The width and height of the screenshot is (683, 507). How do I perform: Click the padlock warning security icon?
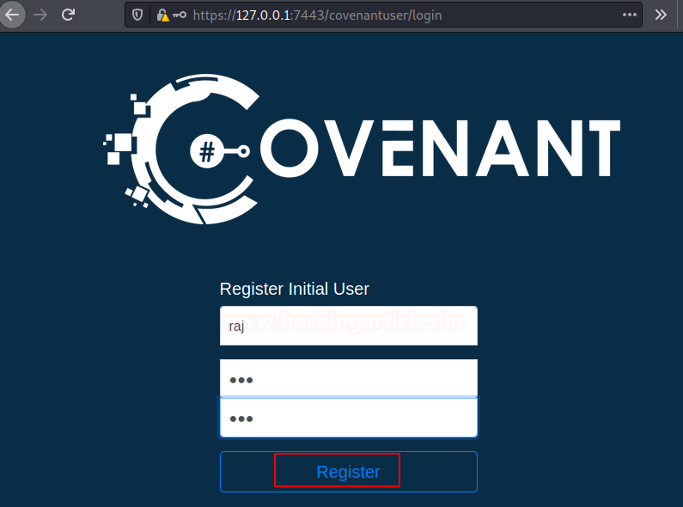(x=162, y=15)
